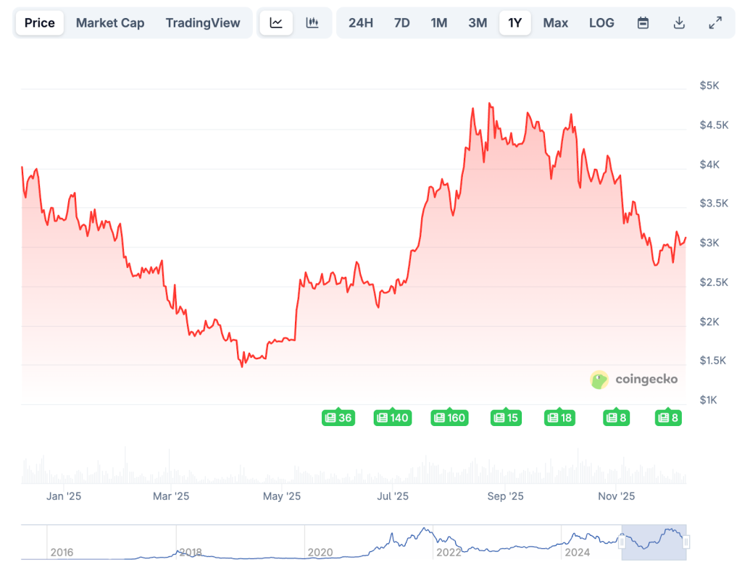Switch to line chart view icon
742x578 pixels.
[276, 22]
